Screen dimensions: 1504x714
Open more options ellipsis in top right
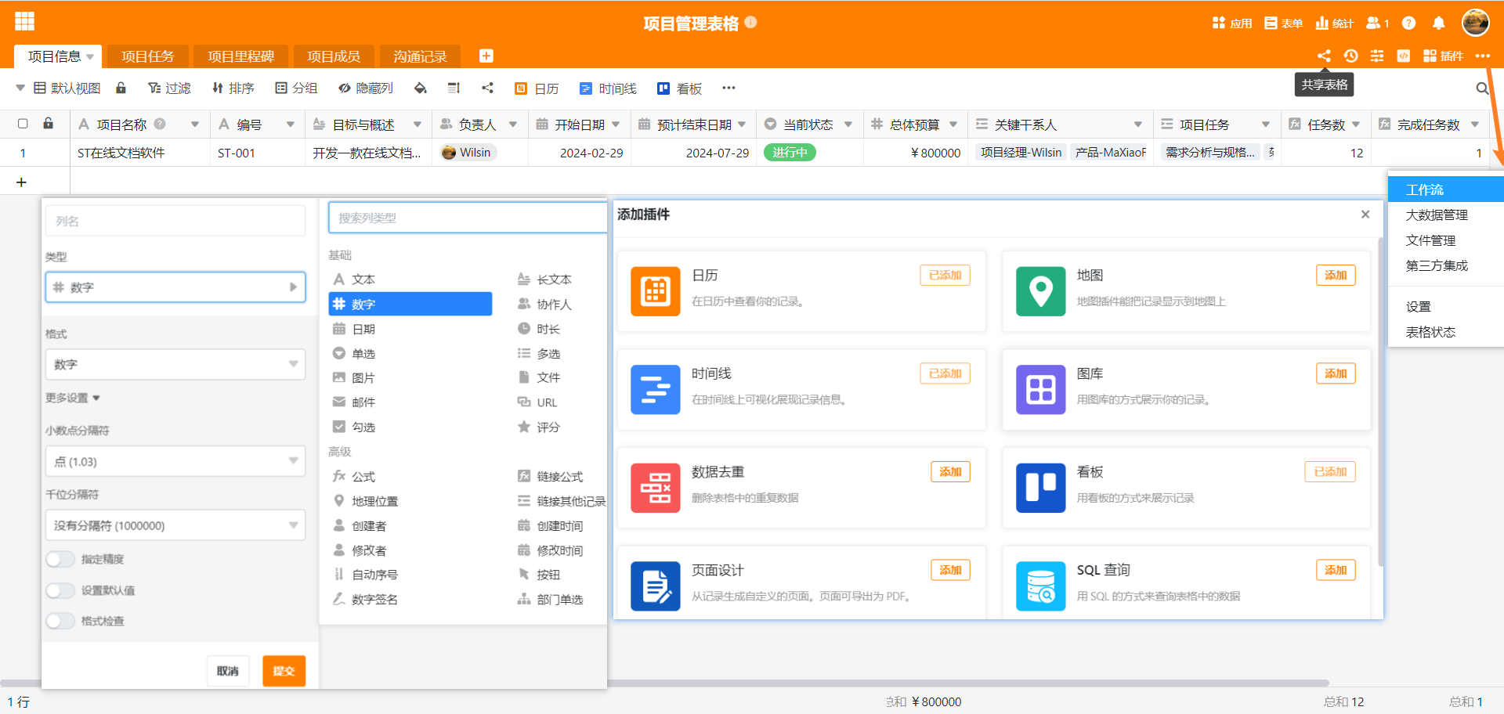(1482, 56)
